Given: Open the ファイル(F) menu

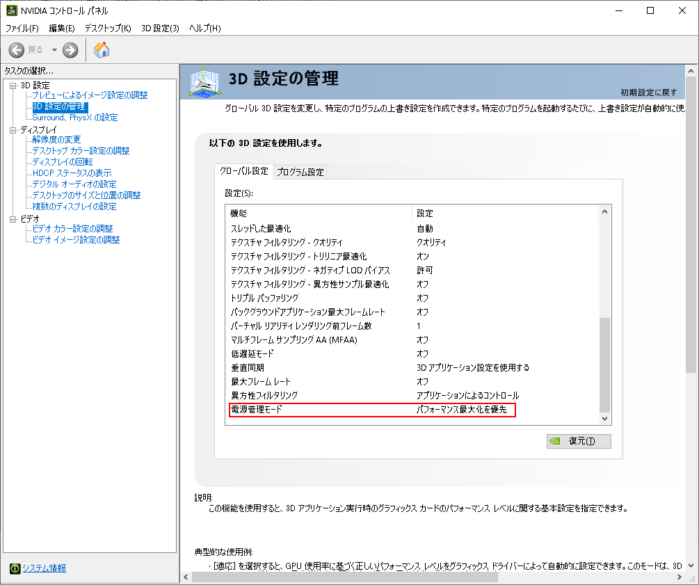Looking at the screenshot, I should 22,28.
